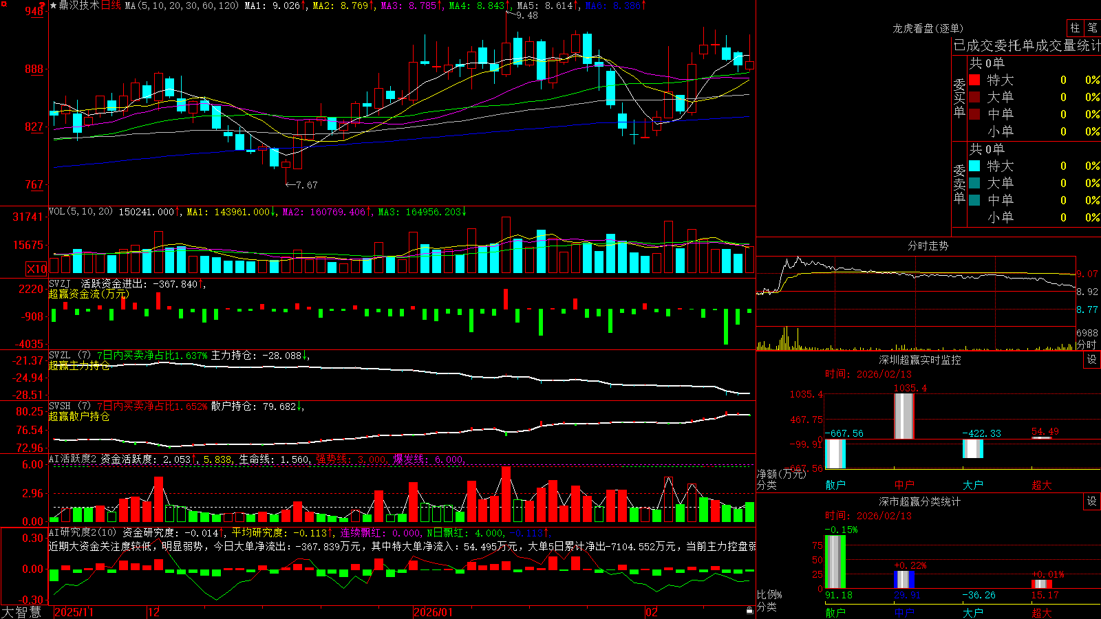Toggle the ×10 volume scale box
Screen dimensions: 1101x619
tap(36, 269)
